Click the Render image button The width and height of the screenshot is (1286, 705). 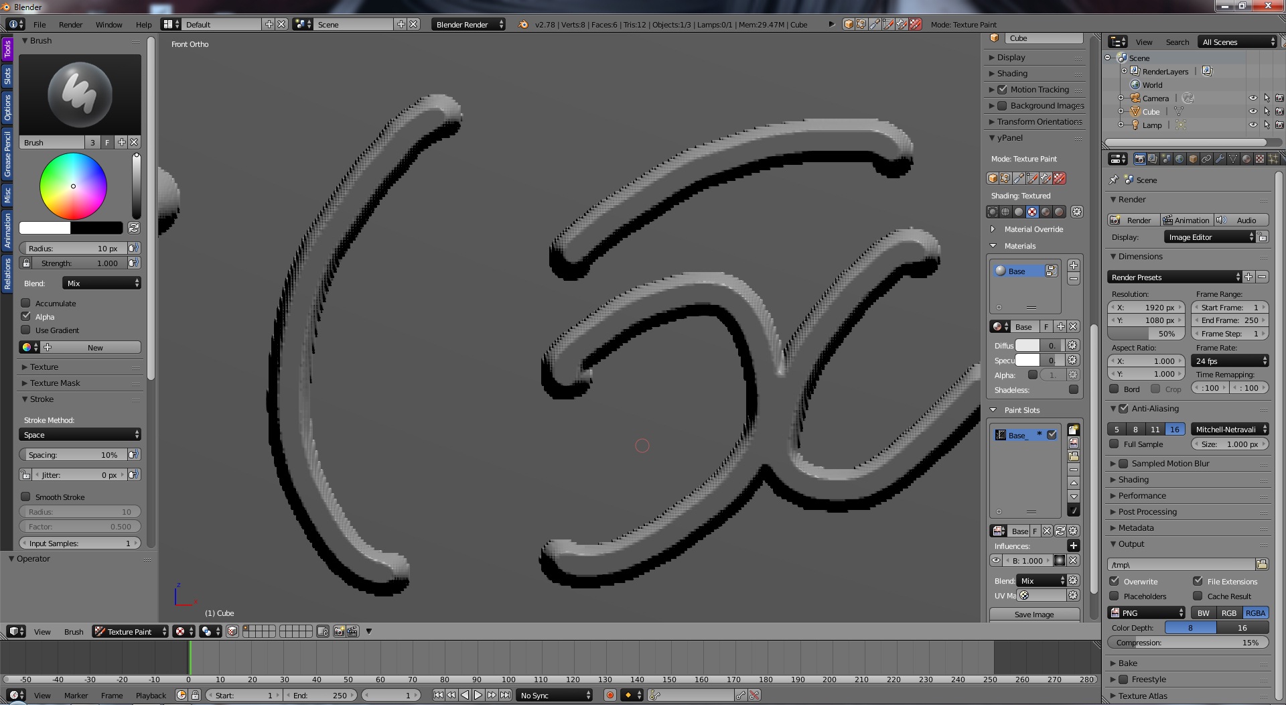(x=1133, y=220)
